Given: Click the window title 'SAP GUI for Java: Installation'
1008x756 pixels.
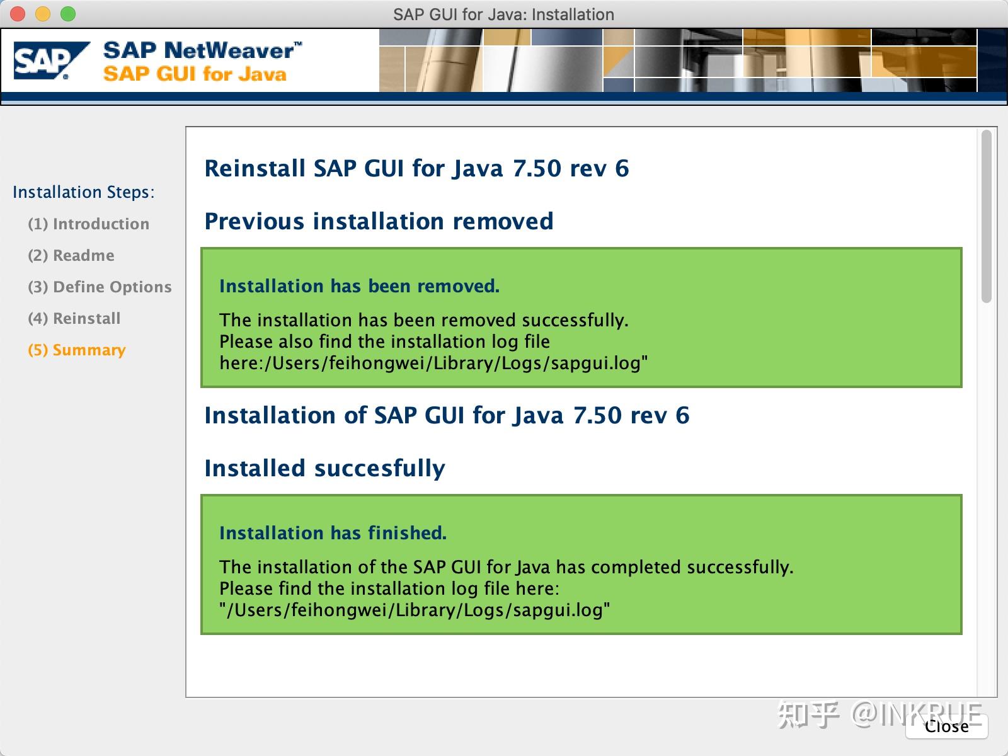Looking at the screenshot, I should (503, 14).
